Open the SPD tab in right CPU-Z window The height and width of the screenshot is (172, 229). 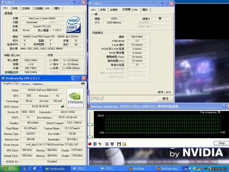135,10
